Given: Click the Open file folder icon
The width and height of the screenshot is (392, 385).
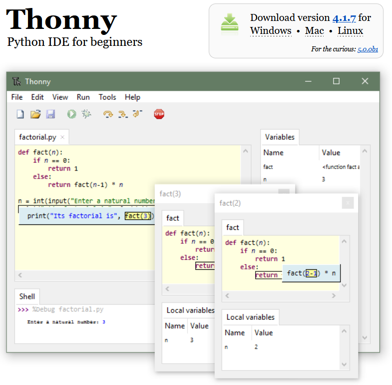Looking at the screenshot, I should pyautogui.click(x=35, y=114).
